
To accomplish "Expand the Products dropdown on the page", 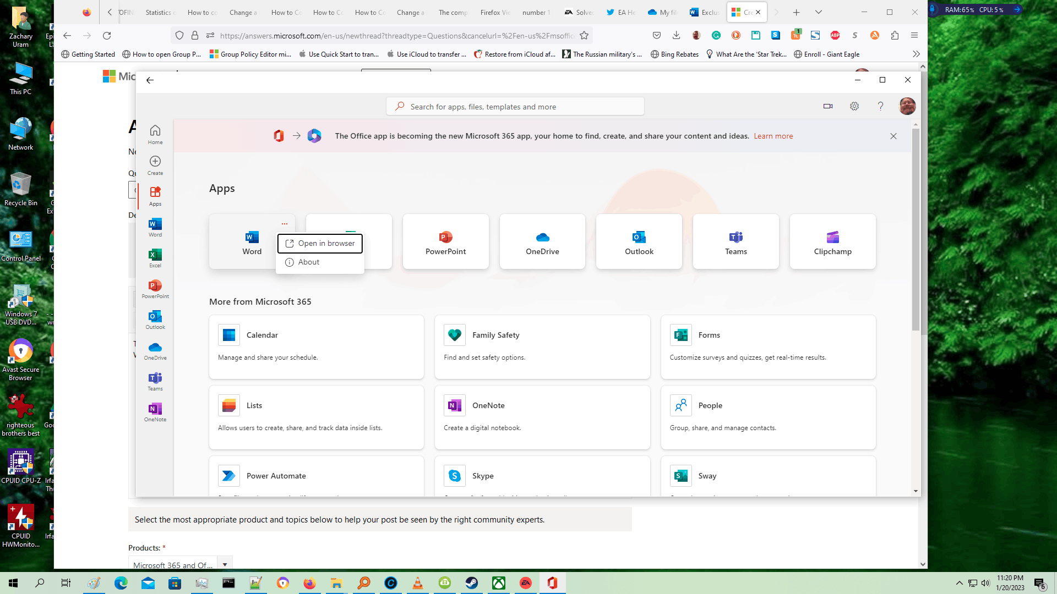I will (225, 564).
